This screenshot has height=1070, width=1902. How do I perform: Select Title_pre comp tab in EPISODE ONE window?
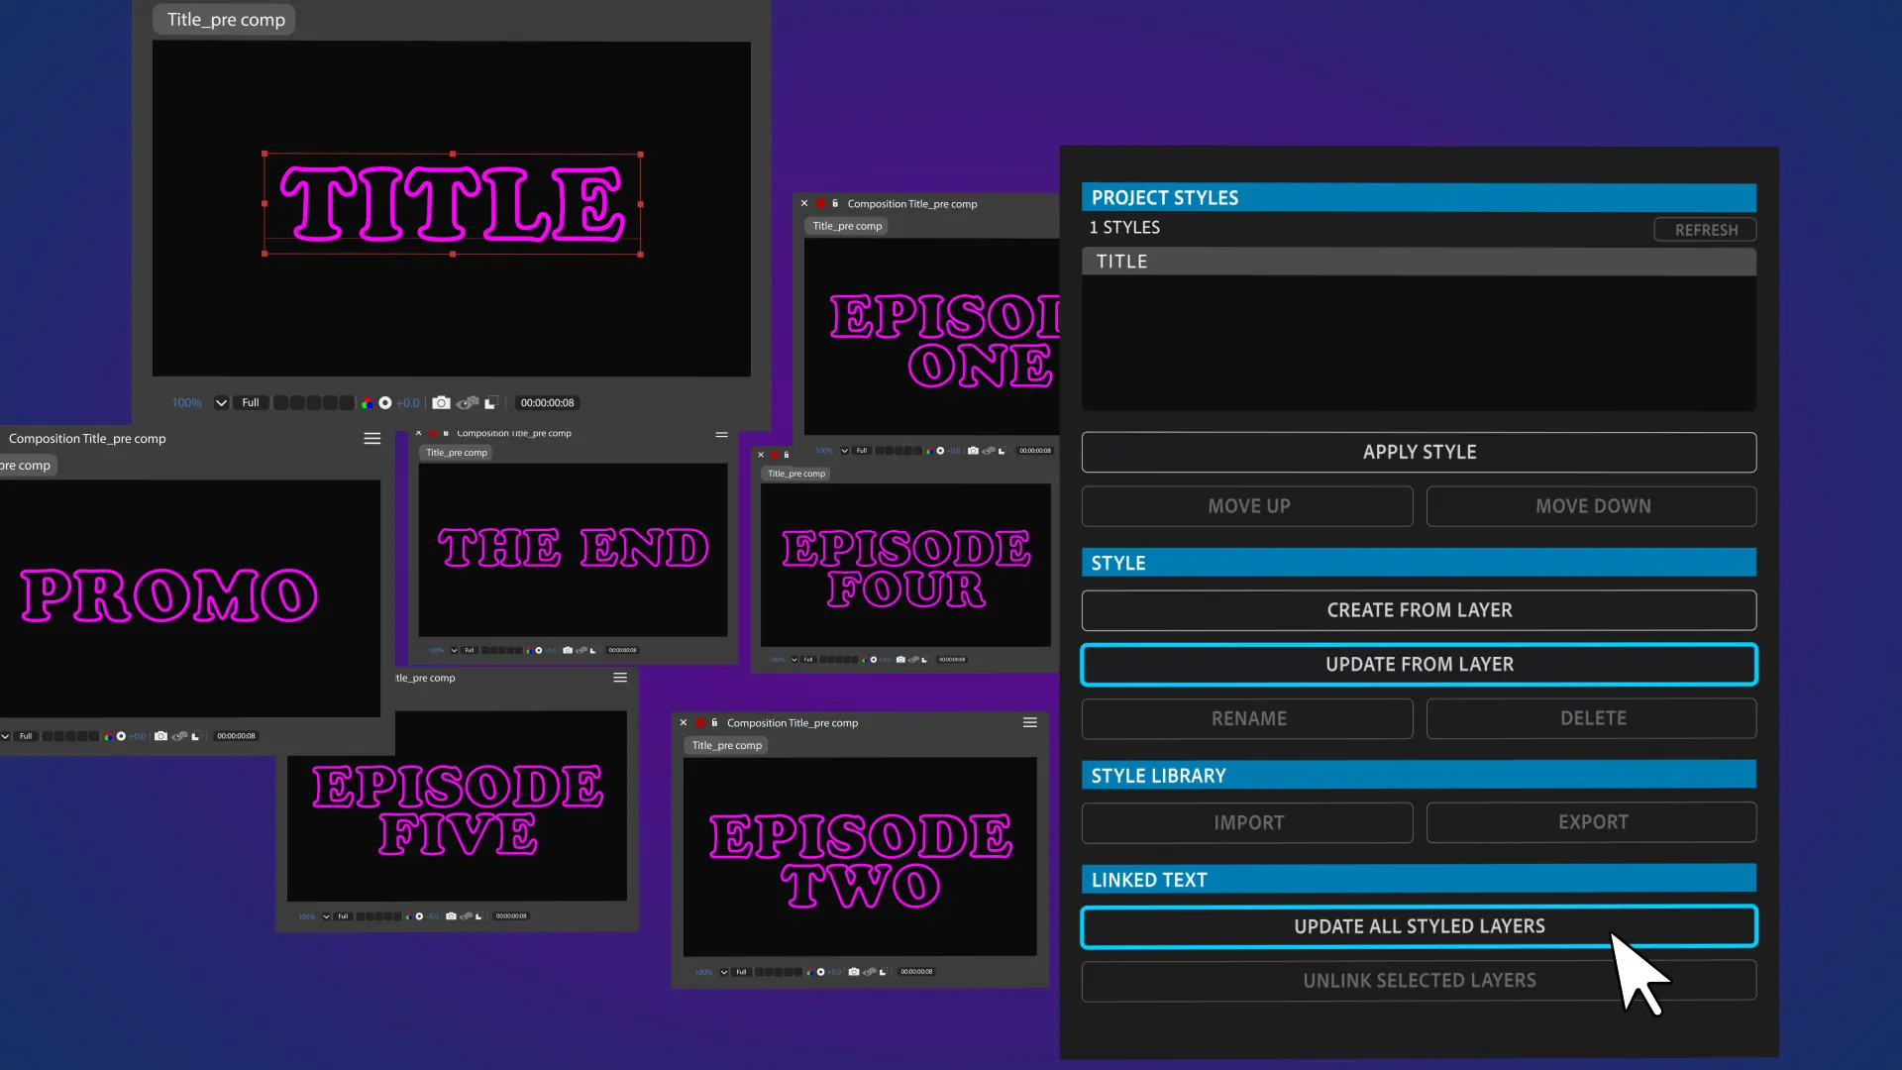847,226
